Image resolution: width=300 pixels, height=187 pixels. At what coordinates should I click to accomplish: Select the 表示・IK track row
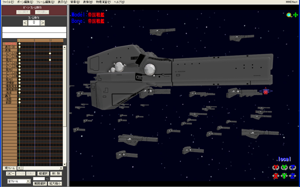(x=10, y=47)
